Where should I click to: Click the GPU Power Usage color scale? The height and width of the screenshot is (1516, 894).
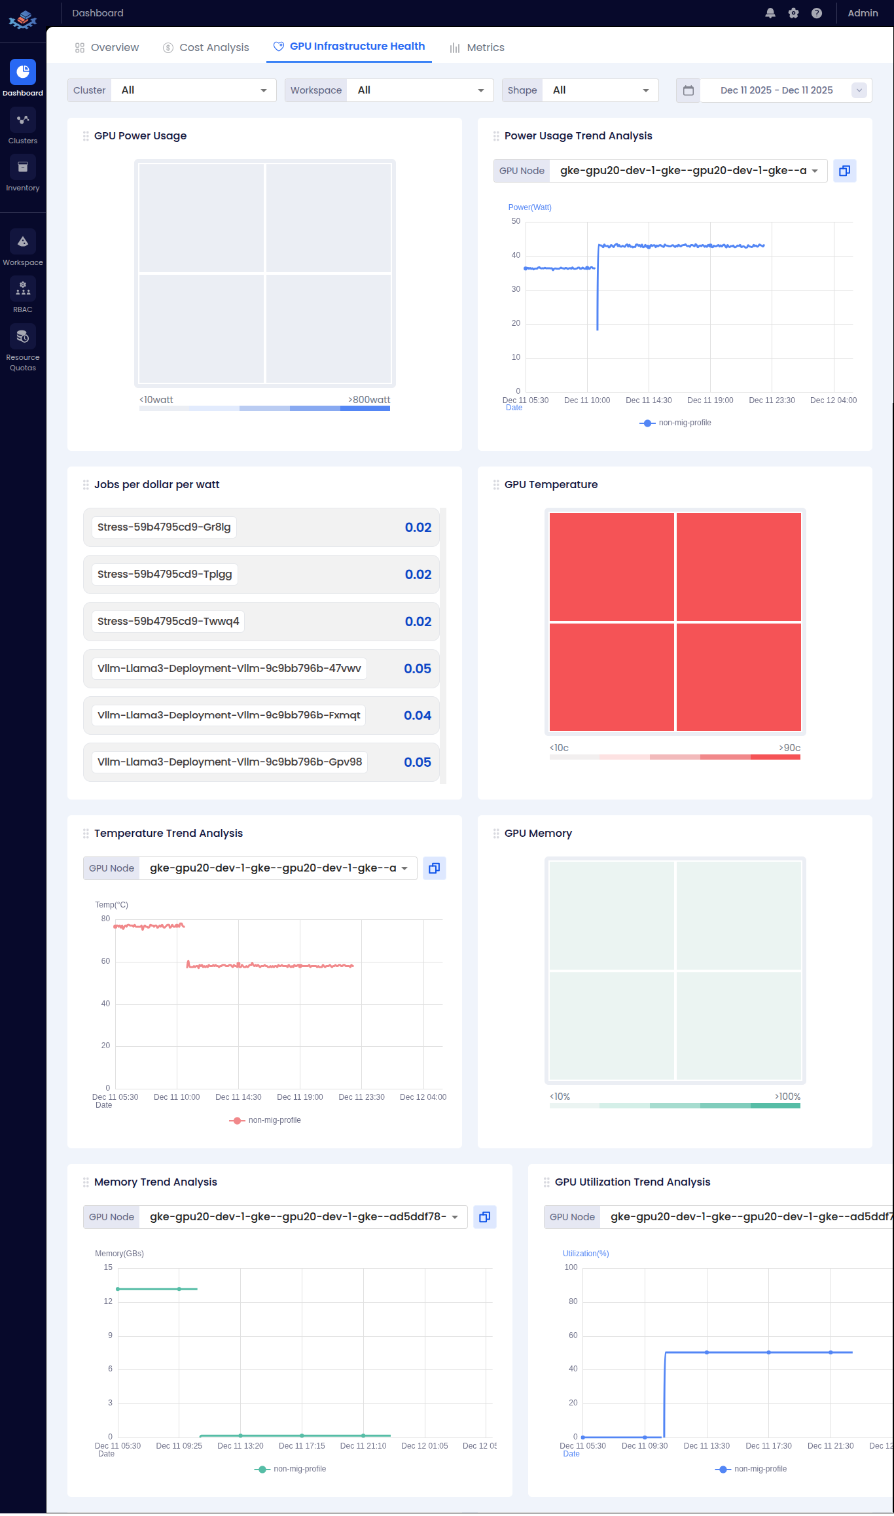pos(264,408)
